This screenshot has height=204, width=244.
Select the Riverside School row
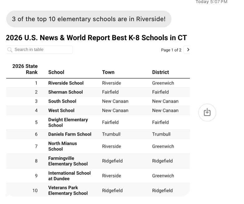[98, 83]
